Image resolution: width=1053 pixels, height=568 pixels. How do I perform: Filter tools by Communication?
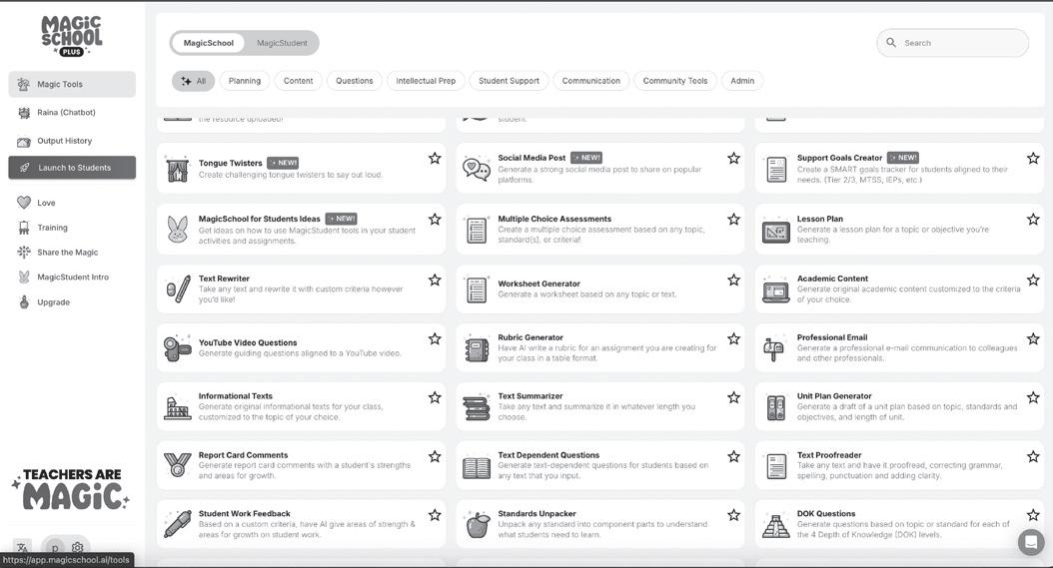click(x=591, y=81)
